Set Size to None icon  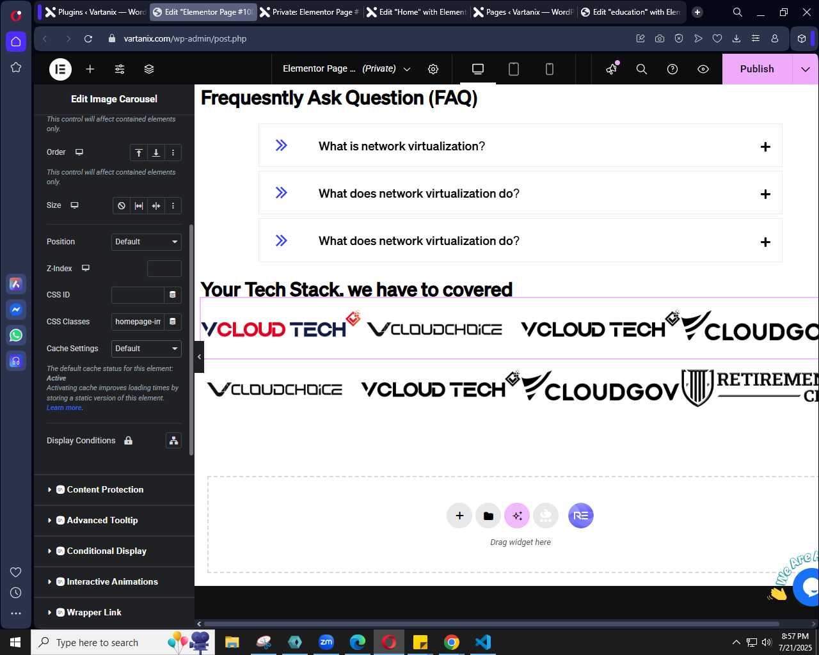[x=122, y=205]
